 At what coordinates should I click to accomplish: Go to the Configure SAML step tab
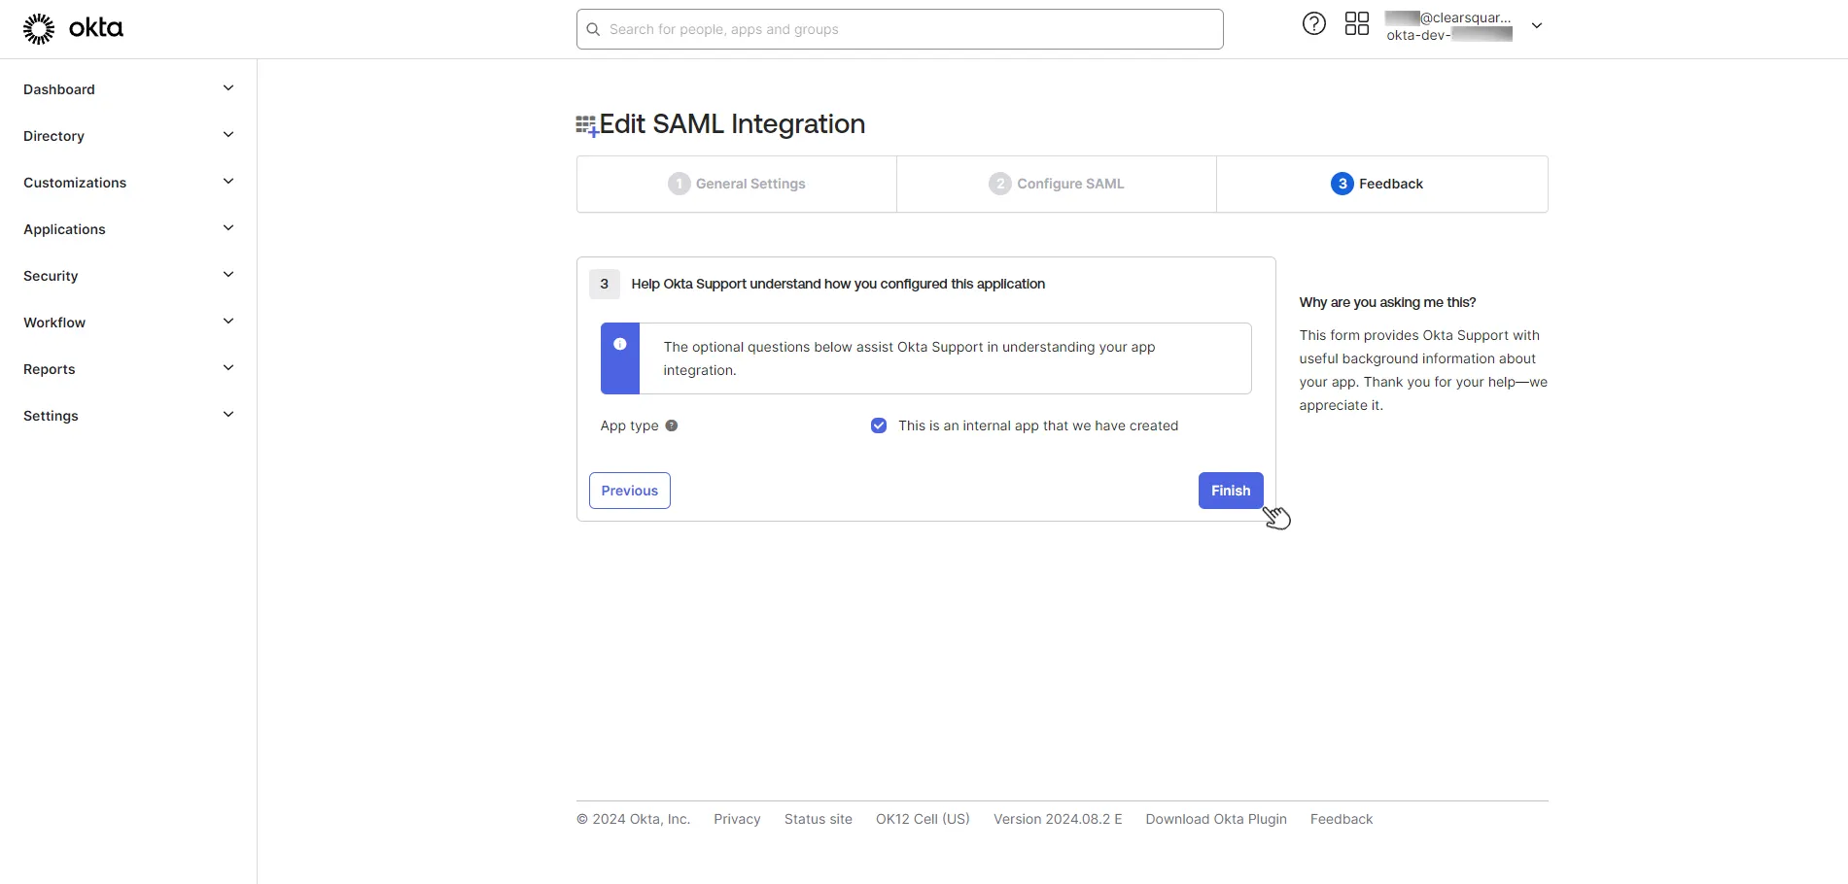tap(1057, 184)
